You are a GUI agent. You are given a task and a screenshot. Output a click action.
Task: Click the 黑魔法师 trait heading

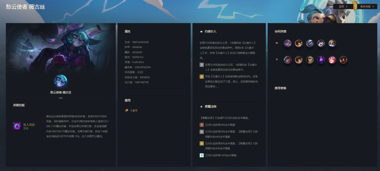pyautogui.click(x=210, y=106)
